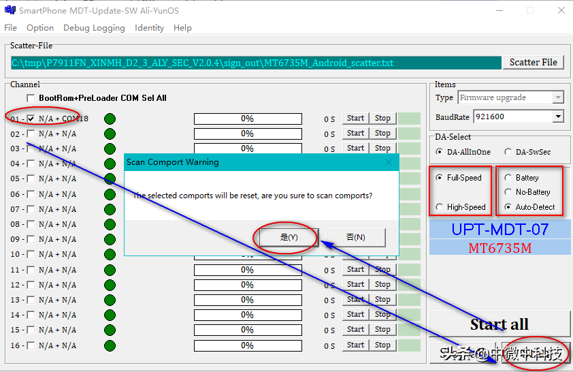Click the MT6735M chip label
The height and width of the screenshot is (372, 573).
500,248
